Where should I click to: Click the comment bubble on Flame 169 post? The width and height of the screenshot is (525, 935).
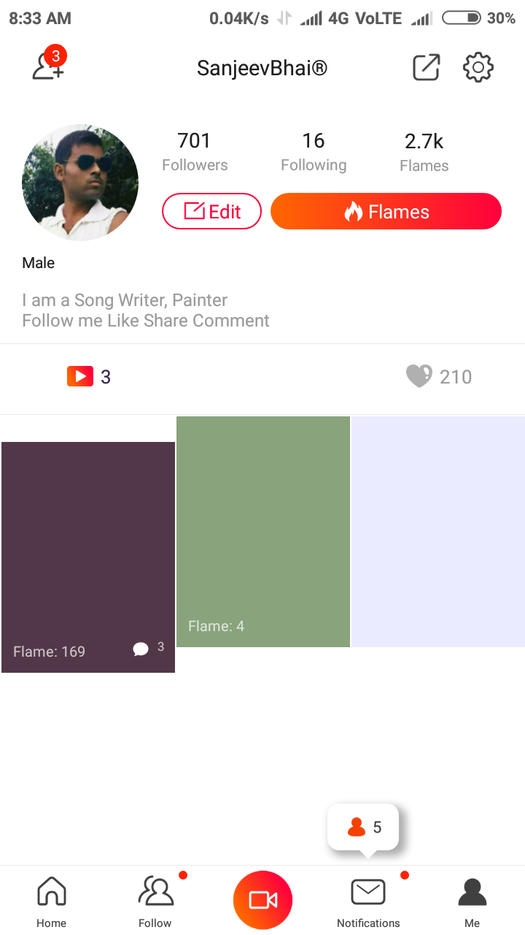141,648
